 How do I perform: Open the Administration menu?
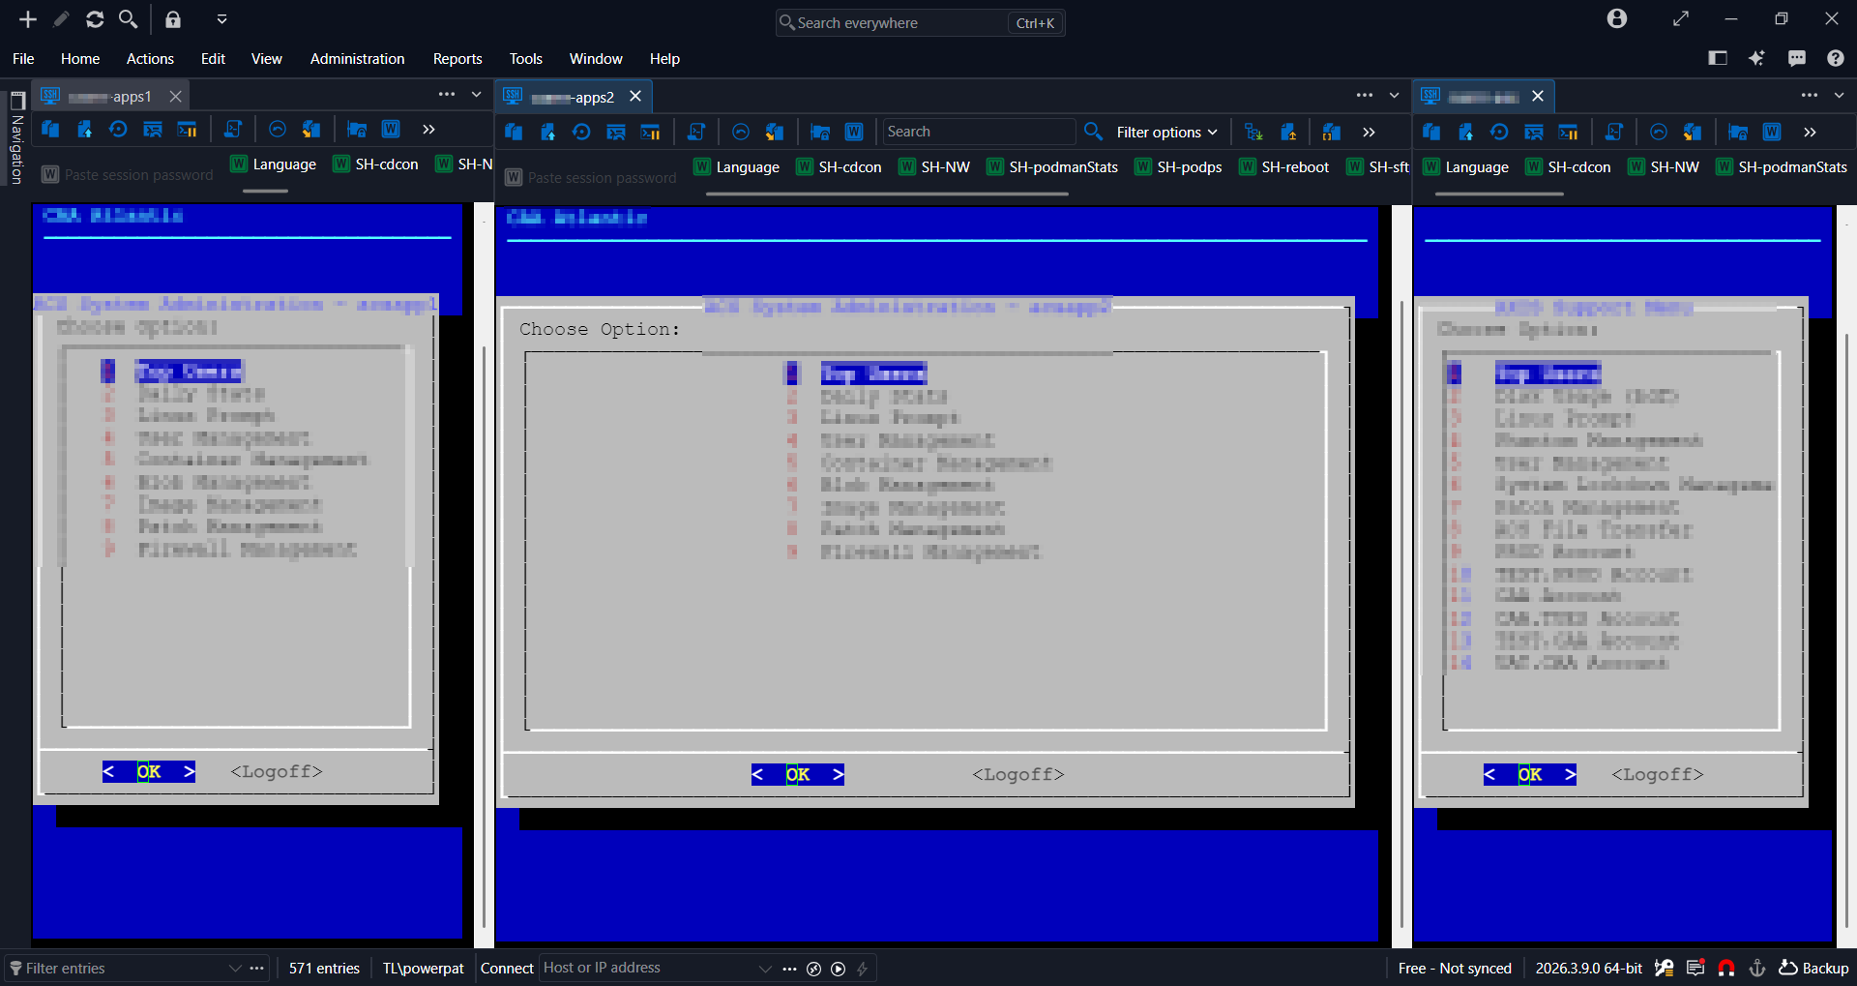point(357,59)
